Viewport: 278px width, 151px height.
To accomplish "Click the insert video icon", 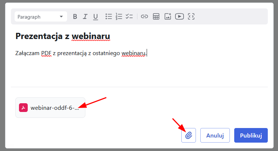I will (179, 16).
